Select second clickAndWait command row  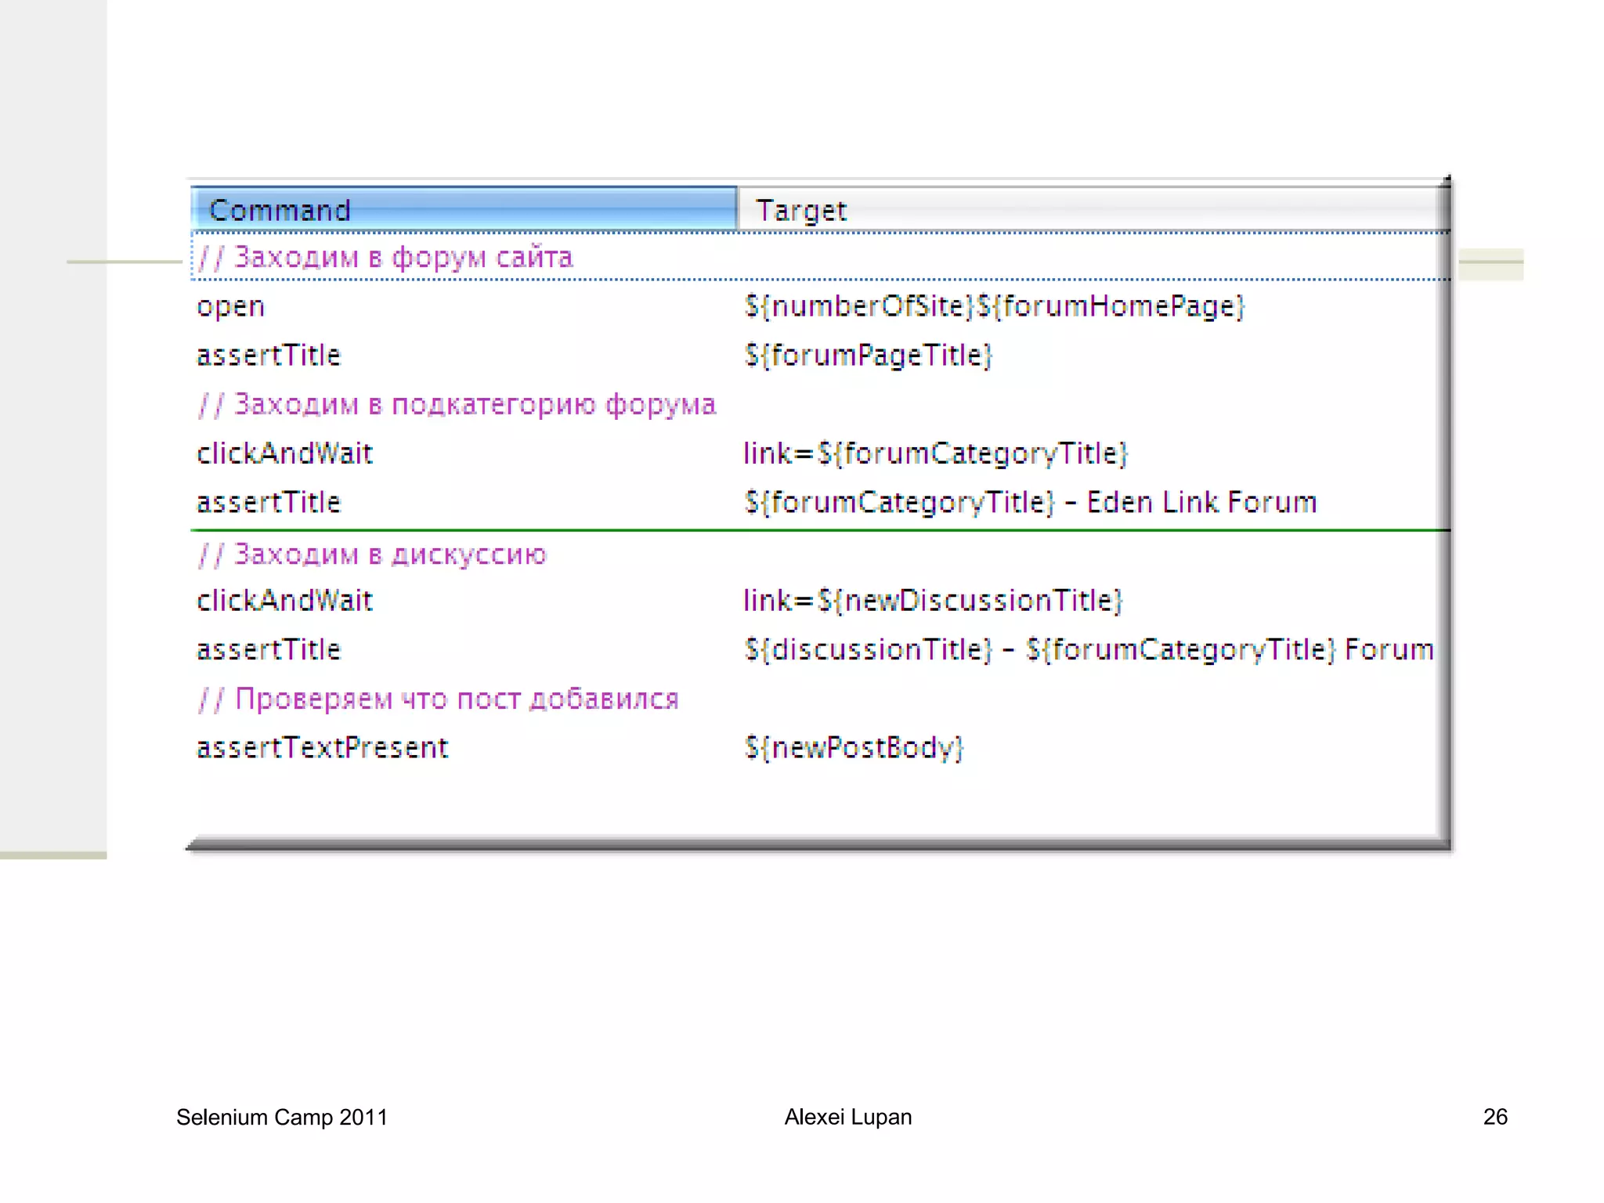(x=284, y=601)
